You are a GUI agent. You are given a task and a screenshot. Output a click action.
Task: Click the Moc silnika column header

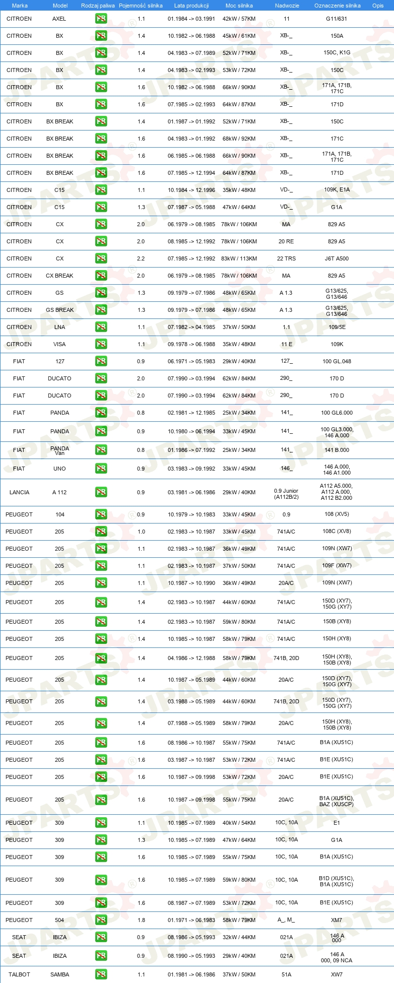(x=239, y=6)
